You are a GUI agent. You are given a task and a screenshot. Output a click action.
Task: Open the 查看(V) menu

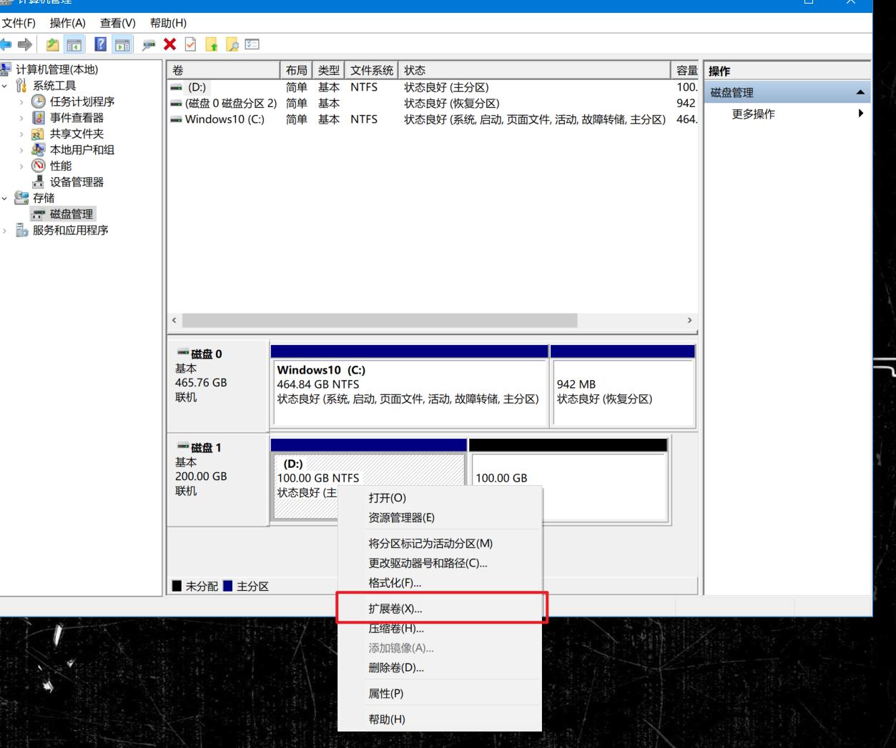point(118,23)
